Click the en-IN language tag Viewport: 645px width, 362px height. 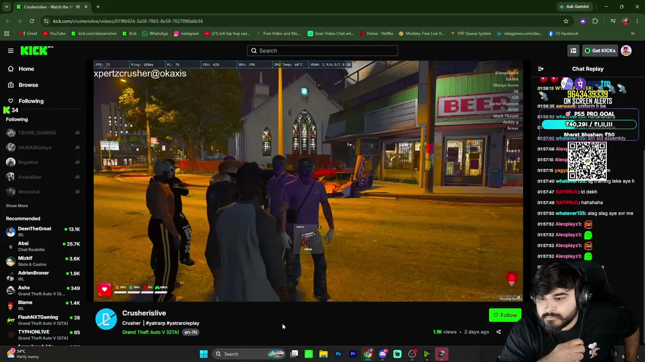190,332
